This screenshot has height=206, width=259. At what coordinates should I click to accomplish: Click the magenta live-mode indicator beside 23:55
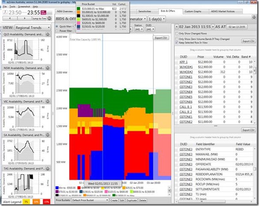[43, 12]
